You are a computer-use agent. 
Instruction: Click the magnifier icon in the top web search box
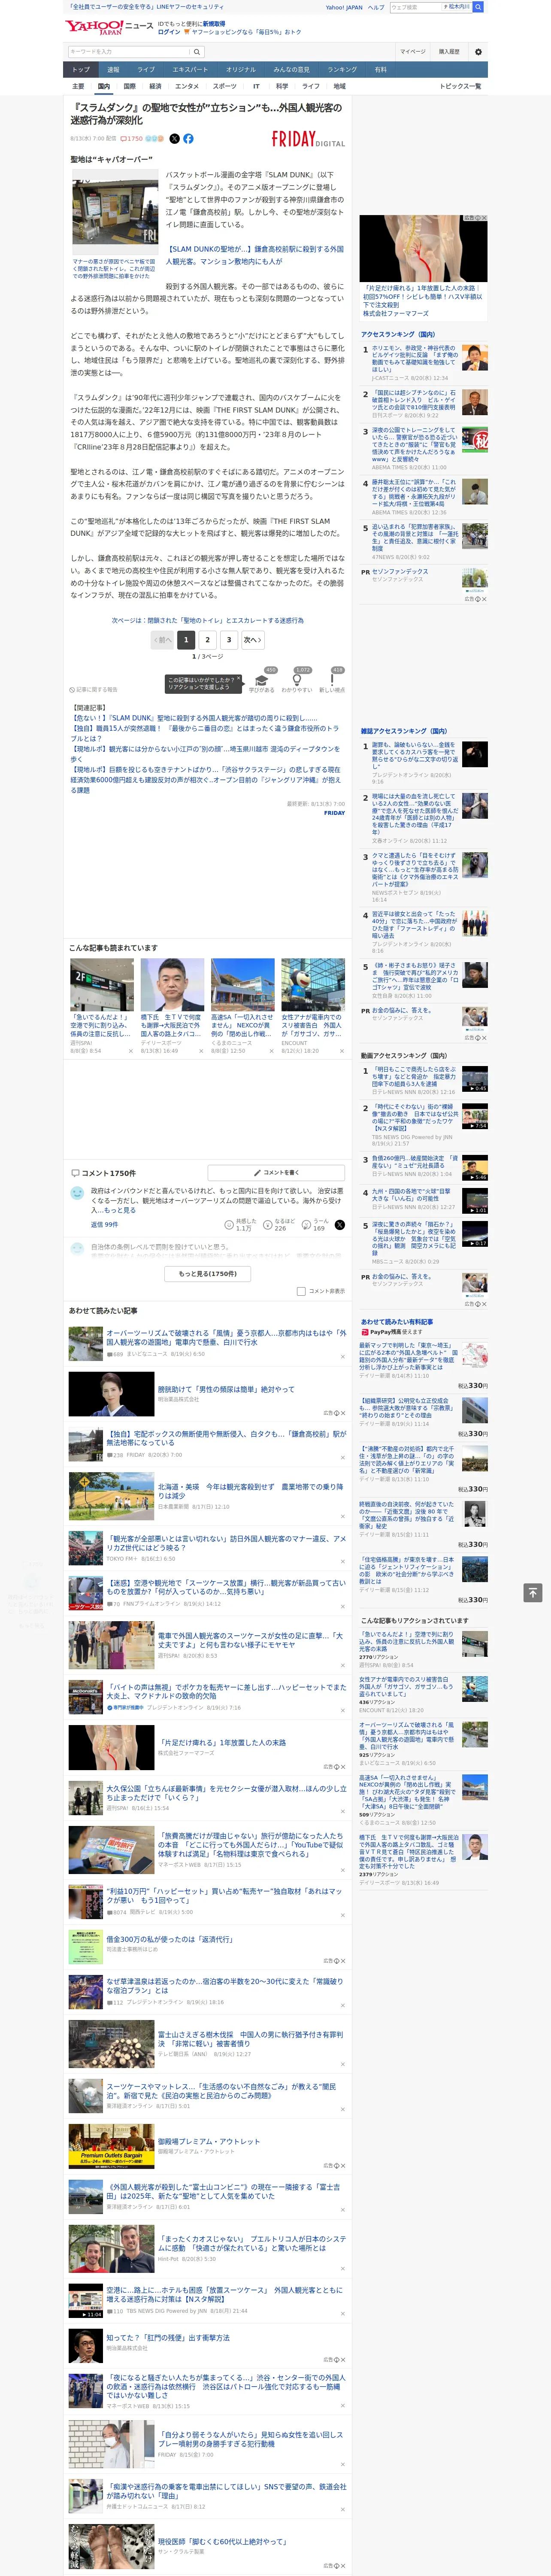point(478,7)
